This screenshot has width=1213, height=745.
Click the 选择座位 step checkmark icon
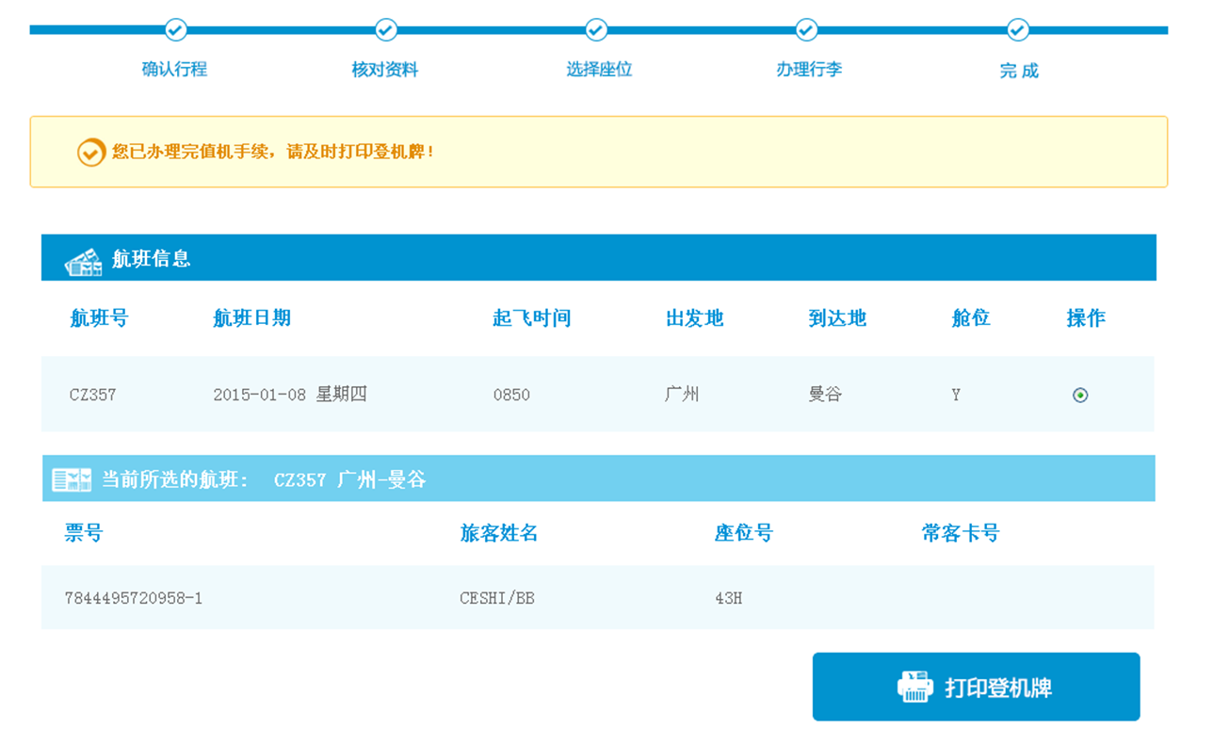tap(596, 30)
